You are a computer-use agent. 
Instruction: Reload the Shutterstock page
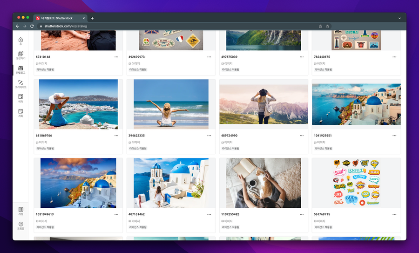pos(32,26)
